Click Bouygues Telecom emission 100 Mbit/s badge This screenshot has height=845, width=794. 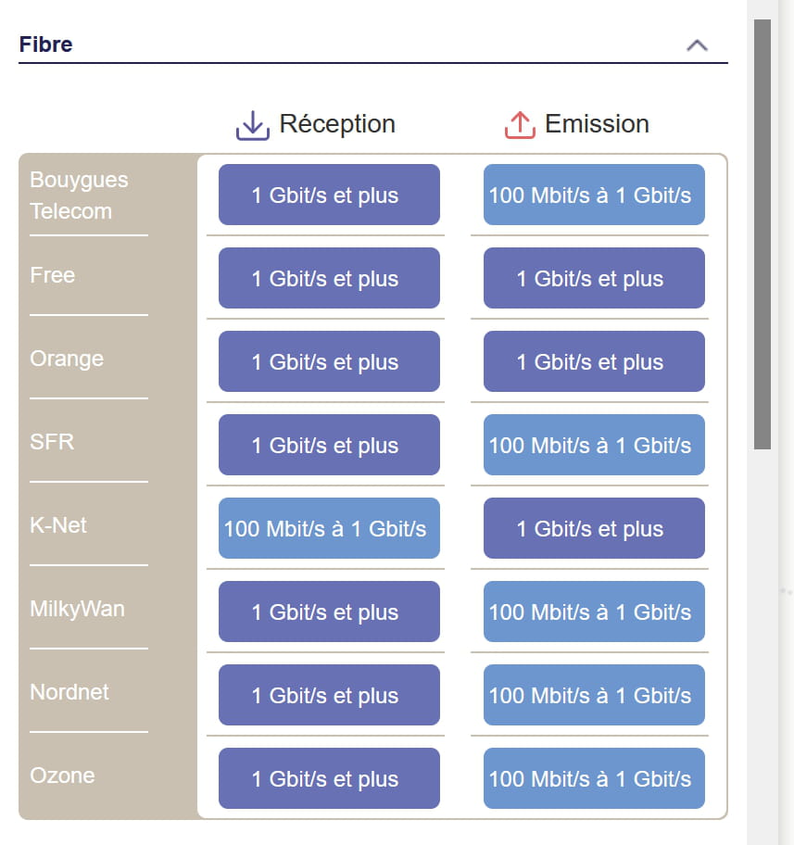click(x=594, y=195)
